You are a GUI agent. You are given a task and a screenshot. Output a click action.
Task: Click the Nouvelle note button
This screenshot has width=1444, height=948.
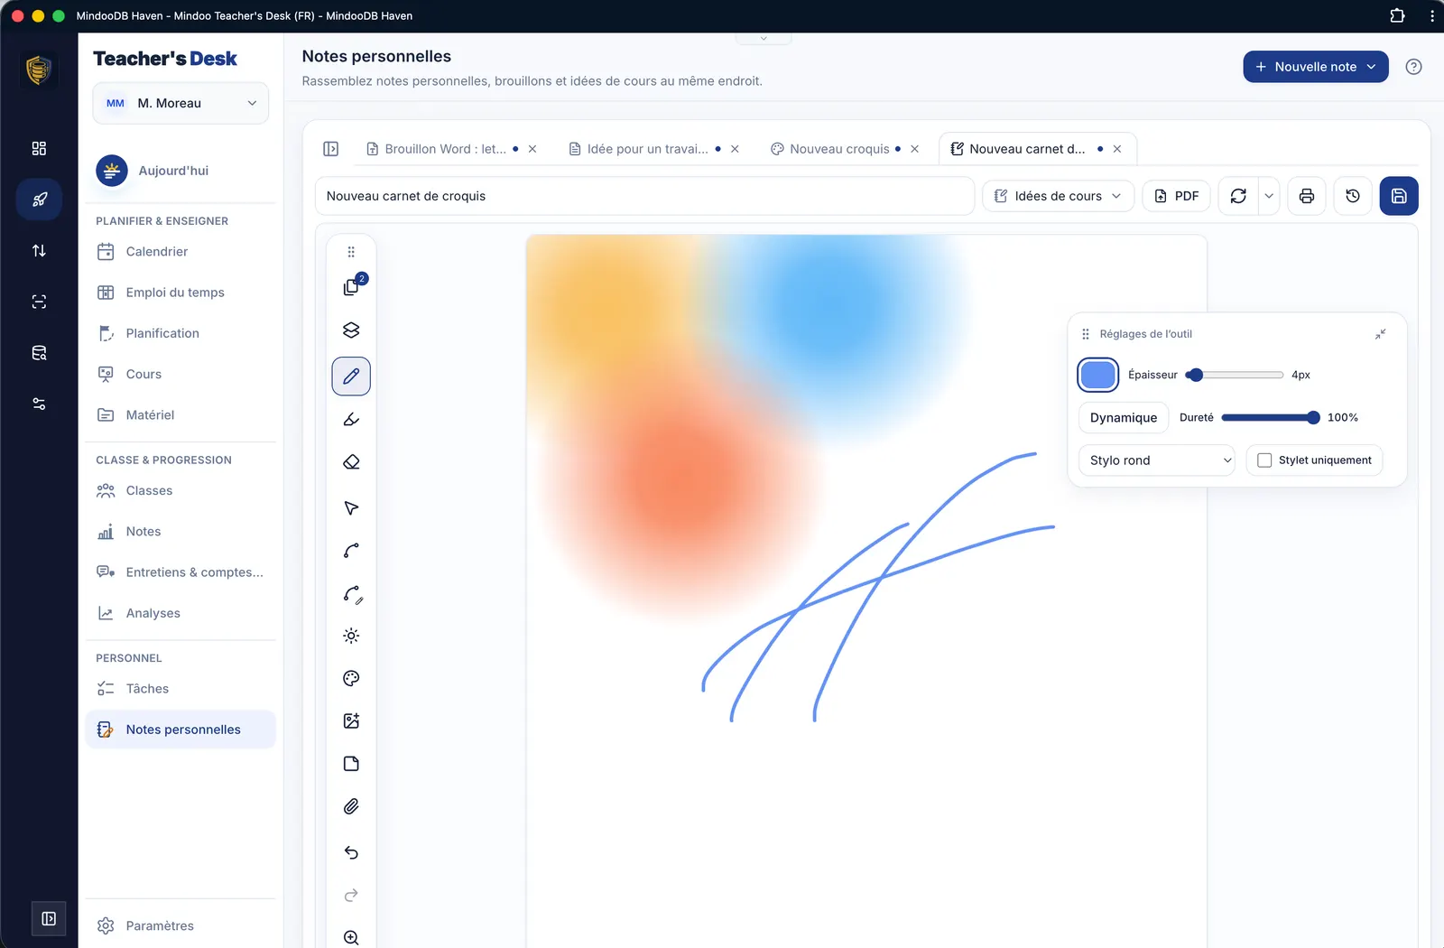(1315, 67)
